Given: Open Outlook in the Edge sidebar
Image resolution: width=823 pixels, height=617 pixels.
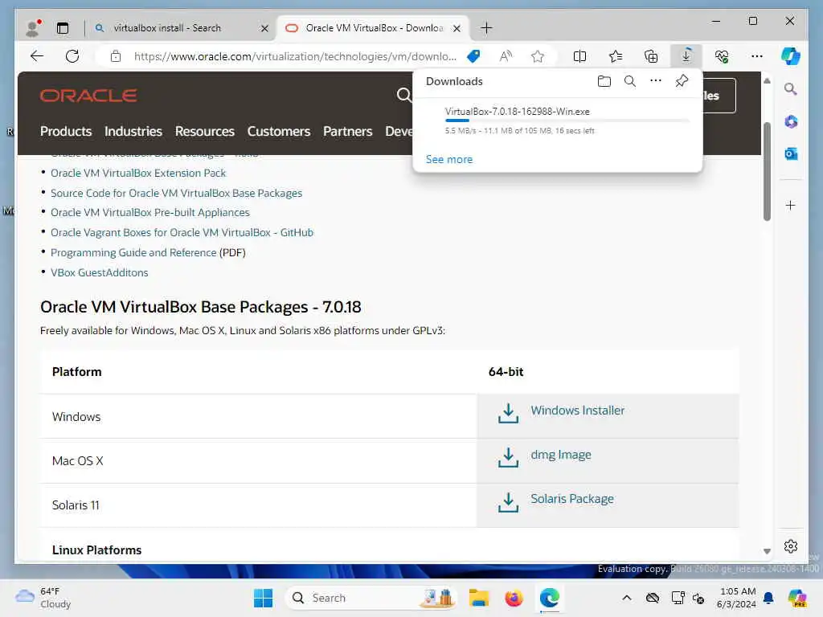Looking at the screenshot, I should coord(791,153).
